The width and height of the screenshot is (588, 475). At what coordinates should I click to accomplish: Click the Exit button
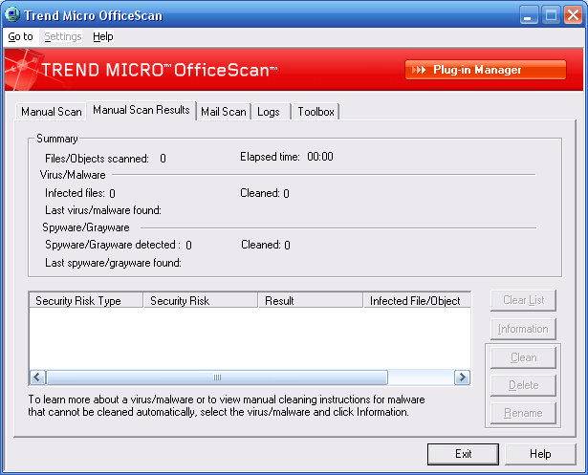pyautogui.click(x=463, y=454)
